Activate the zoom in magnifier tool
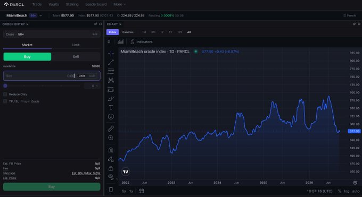The width and height of the screenshot is (362, 197). (111, 138)
